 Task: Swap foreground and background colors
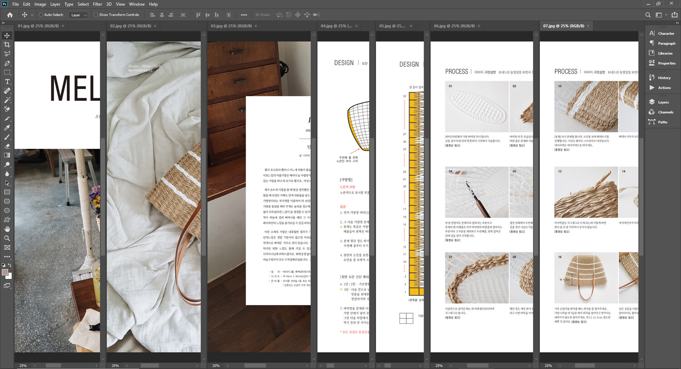pos(10,265)
